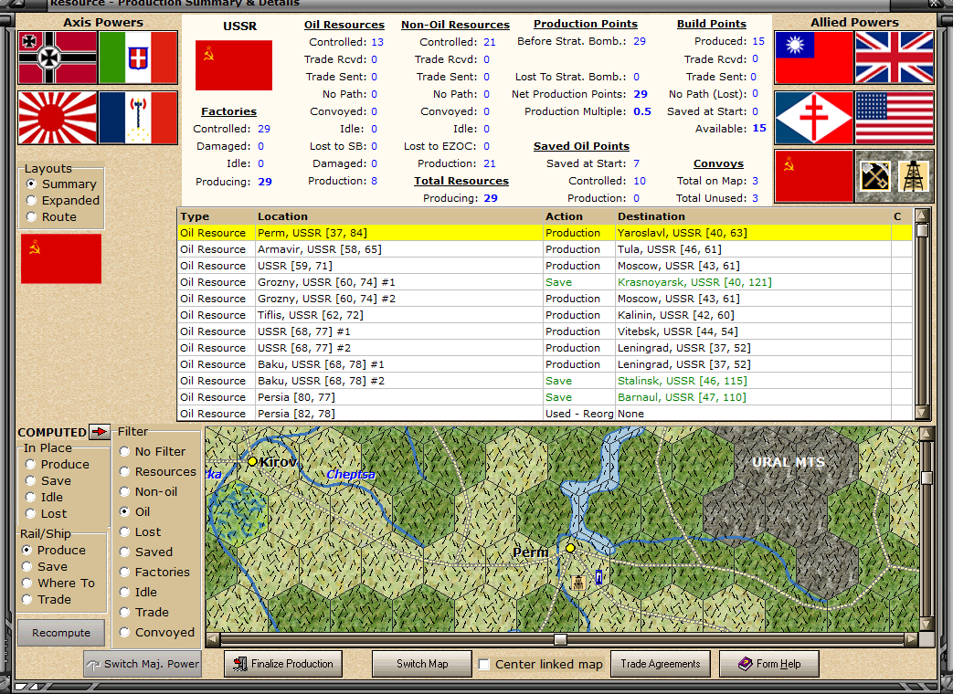This screenshot has width=953, height=694.
Task: Click the large USSR flag beside Factories
Action: (x=233, y=65)
